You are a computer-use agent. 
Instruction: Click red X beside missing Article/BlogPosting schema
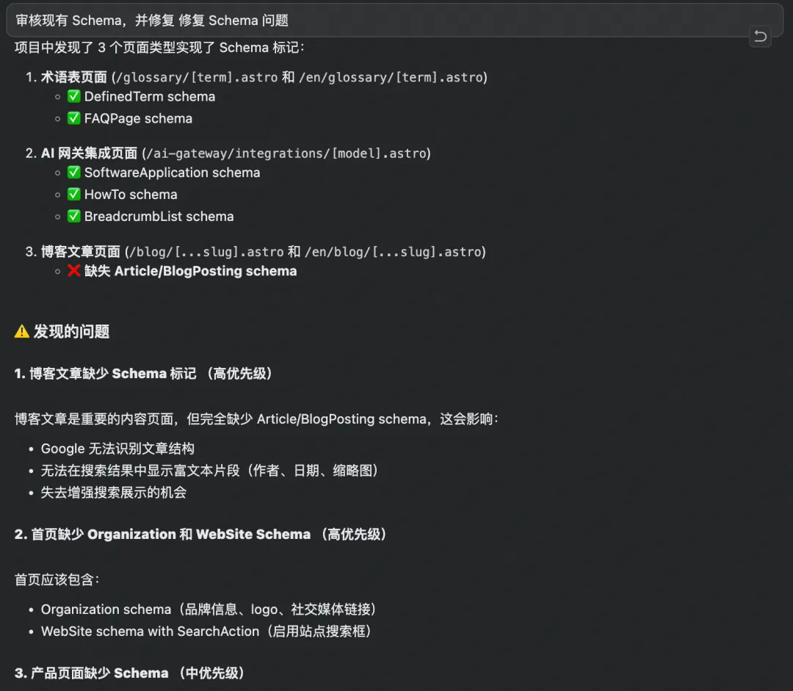tap(74, 271)
